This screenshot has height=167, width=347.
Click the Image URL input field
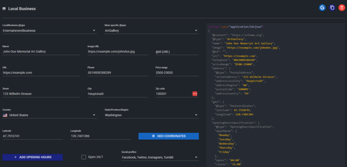(x=118, y=52)
